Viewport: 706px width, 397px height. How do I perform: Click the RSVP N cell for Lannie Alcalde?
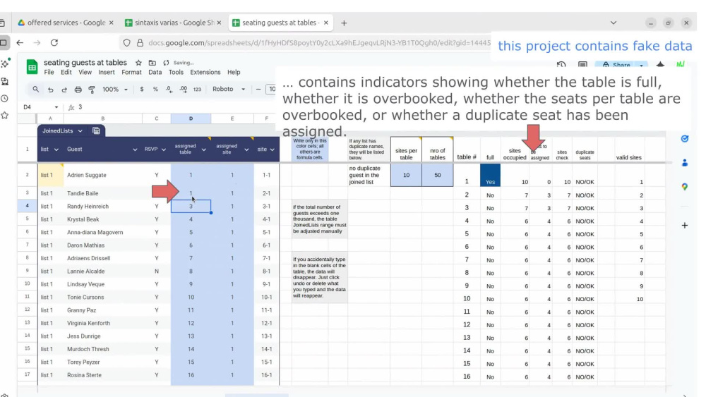click(157, 271)
